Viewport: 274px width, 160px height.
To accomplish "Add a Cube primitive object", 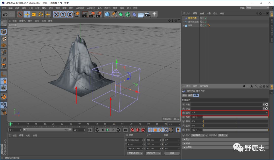I will (107, 14).
